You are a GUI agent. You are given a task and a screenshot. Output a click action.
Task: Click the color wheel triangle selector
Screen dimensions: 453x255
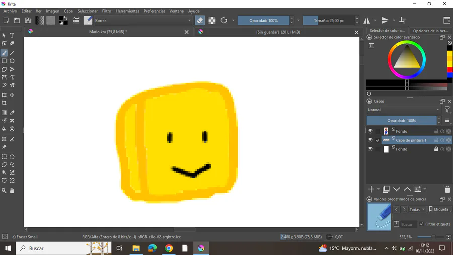[407, 58]
